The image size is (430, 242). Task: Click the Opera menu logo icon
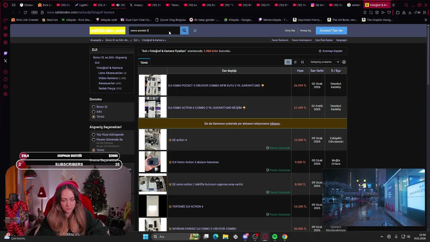point(5,5)
